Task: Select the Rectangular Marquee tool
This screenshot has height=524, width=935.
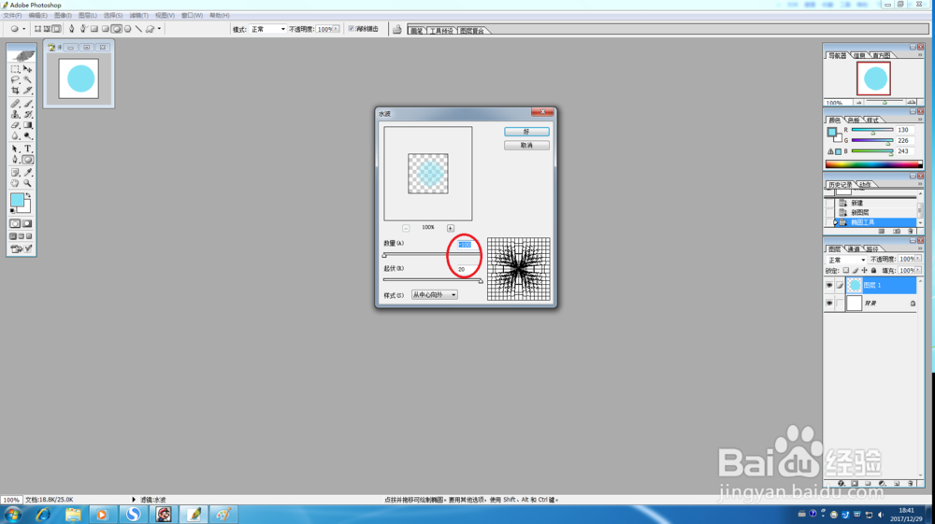Action: 16,69
